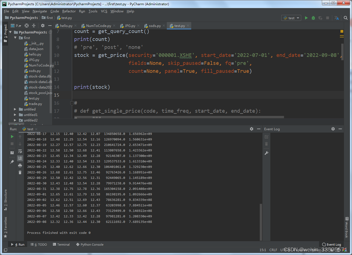
Task: Open the Refactor menu
Action: [69, 11]
